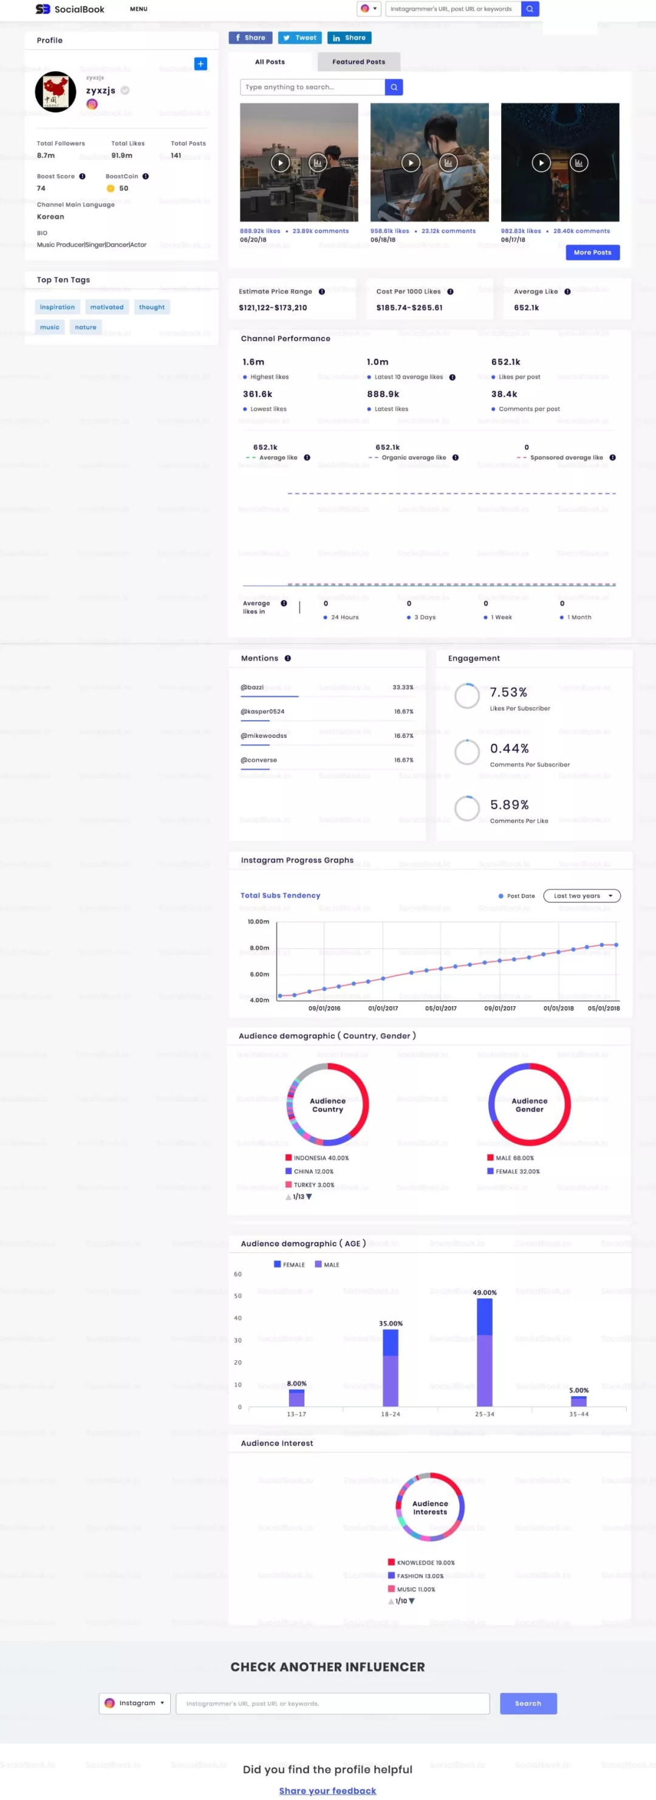Toggle CHINA 12.00% country legend
The image size is (656, 1800).
(310, 1171)
